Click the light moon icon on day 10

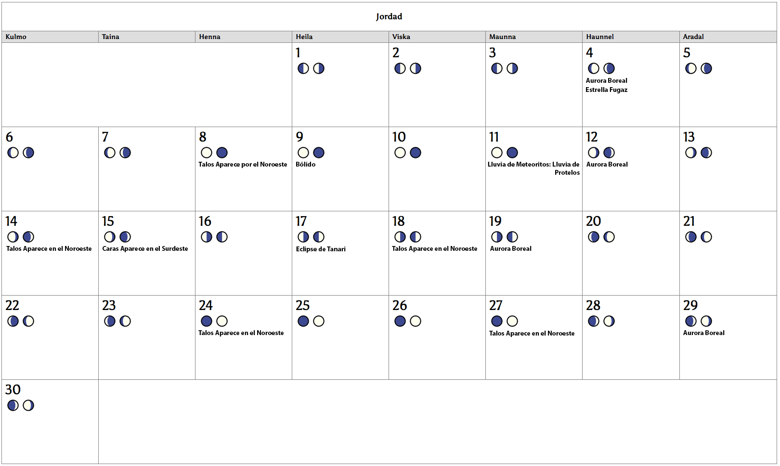(x=400, y=153)
